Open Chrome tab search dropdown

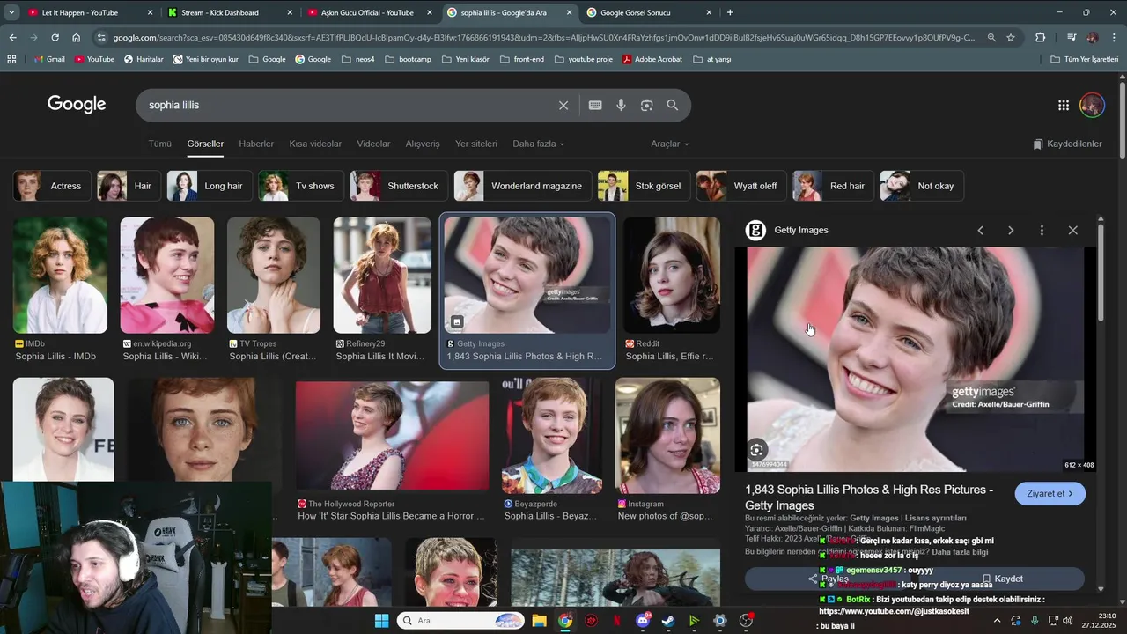point(11,12)
